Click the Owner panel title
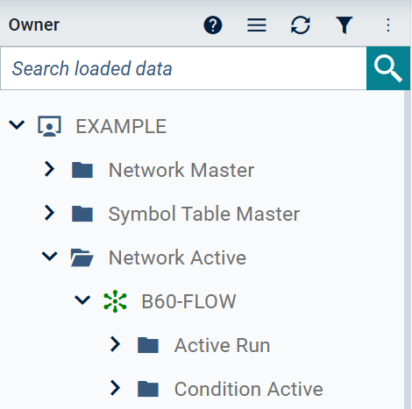Screen dimensions: 412x409 pos(34,25)
